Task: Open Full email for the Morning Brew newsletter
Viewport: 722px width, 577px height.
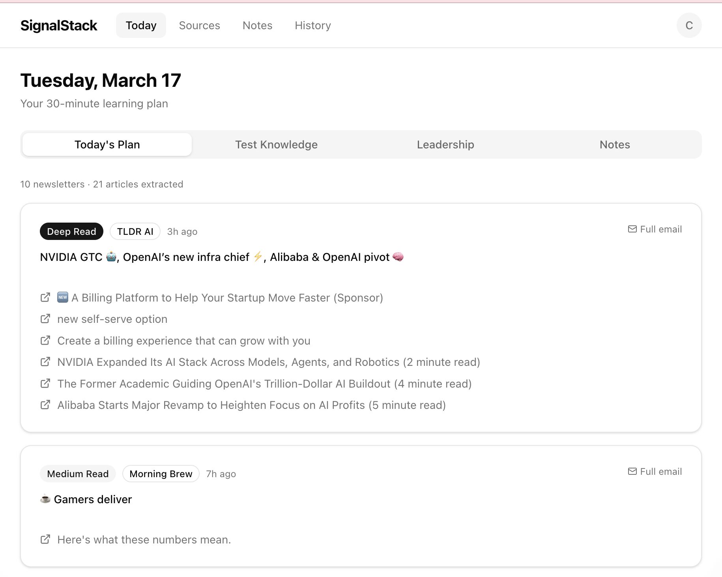Action: (655, 472)
